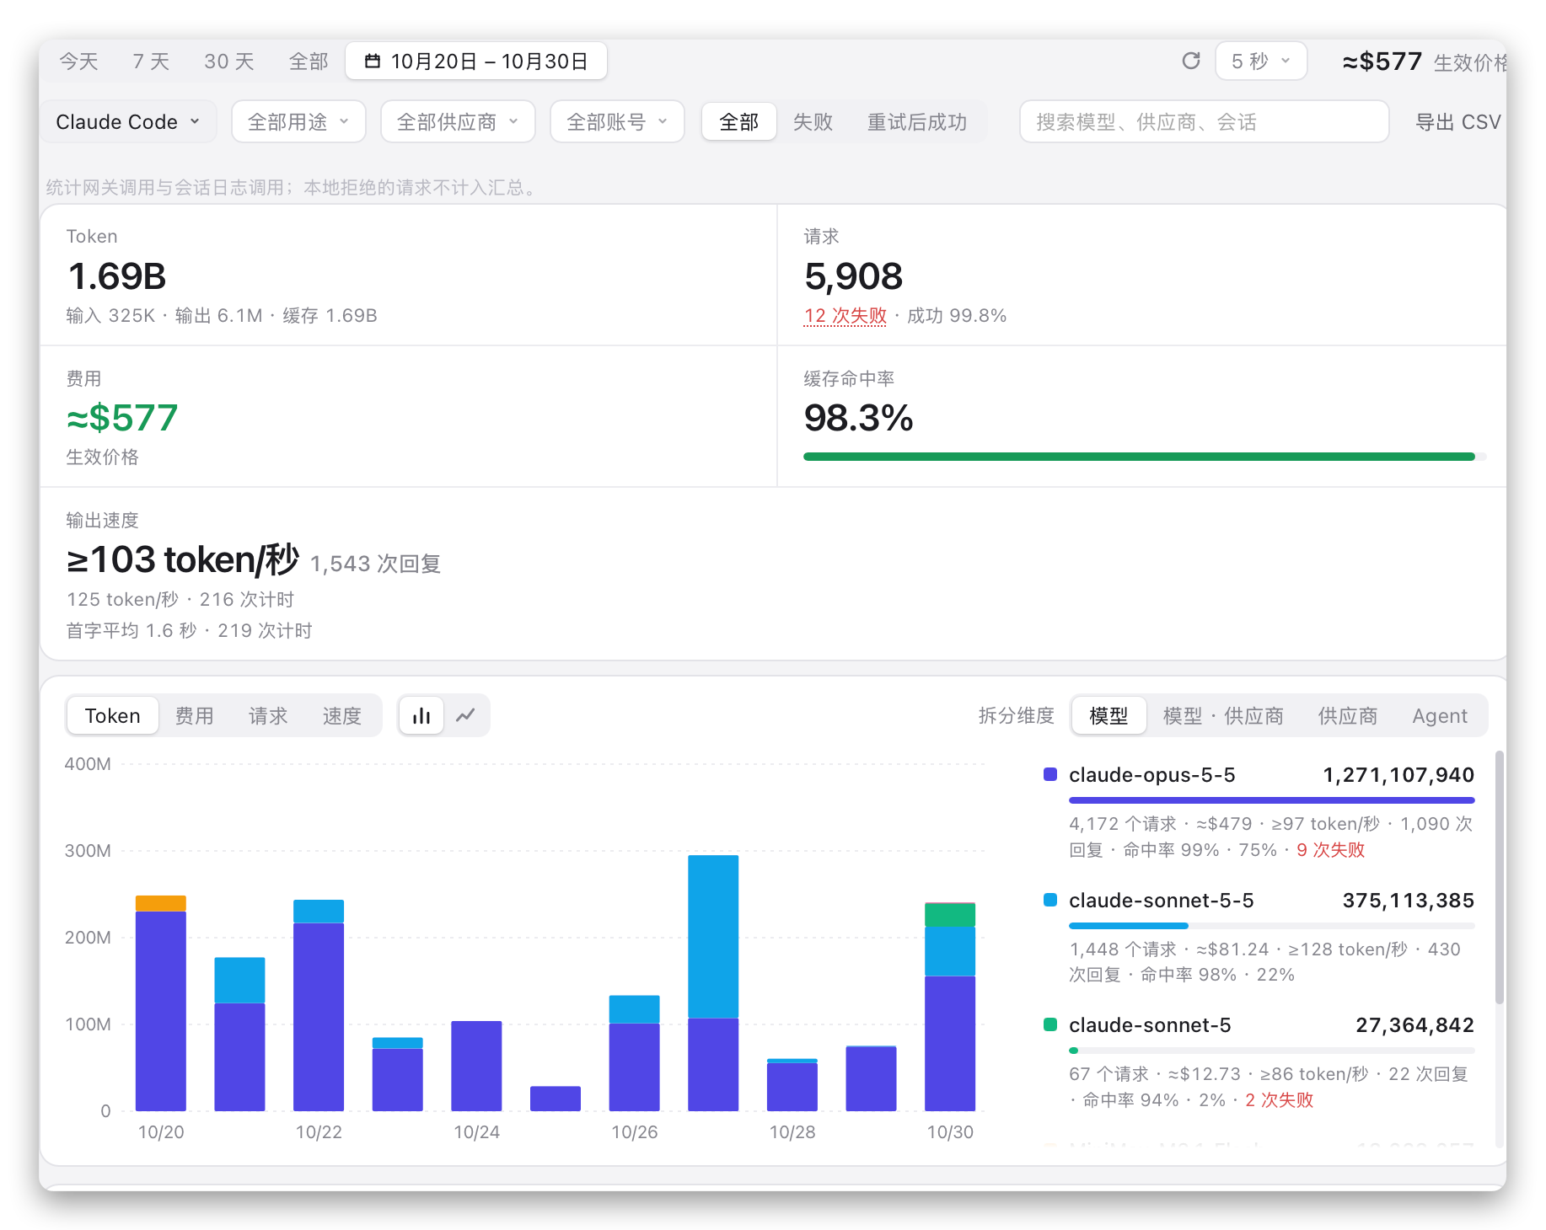Click the 10/27 bar in the chart

click(713, 982)
